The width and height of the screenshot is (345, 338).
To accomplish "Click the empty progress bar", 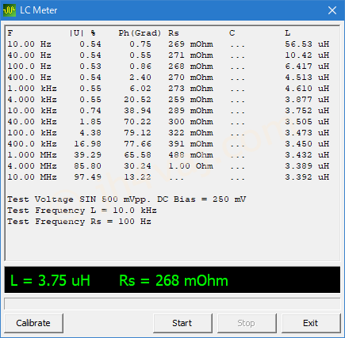I will point(172,304).
